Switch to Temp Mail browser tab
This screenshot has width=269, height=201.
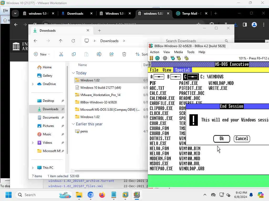[x=192, y=13]
